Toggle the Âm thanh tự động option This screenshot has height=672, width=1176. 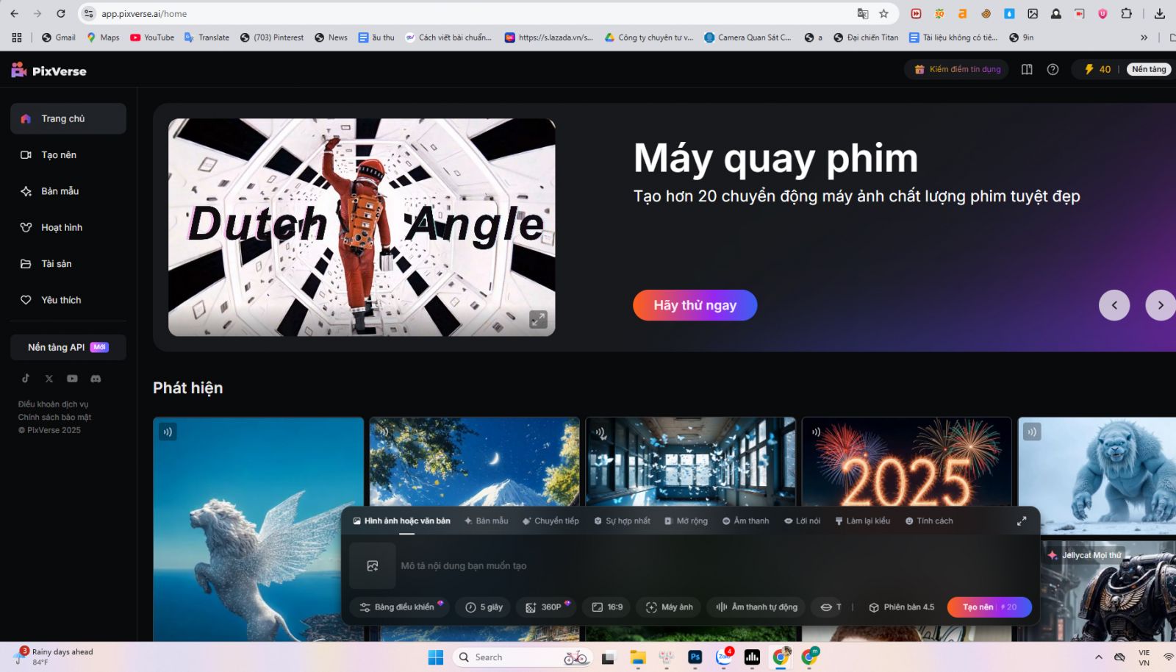756,607
